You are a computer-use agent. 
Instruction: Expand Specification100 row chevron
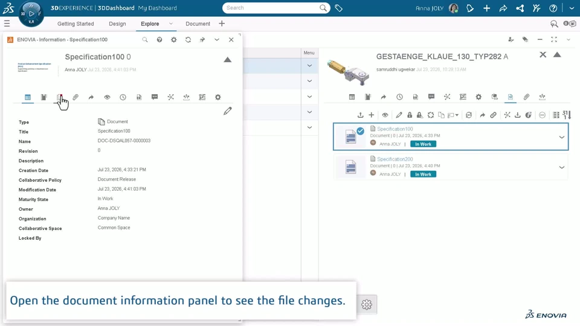561,137
